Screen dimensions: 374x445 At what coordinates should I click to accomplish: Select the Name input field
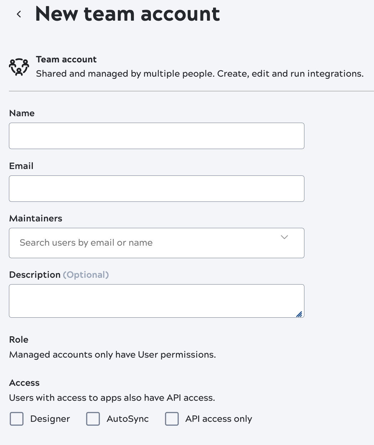coord(156,136)
